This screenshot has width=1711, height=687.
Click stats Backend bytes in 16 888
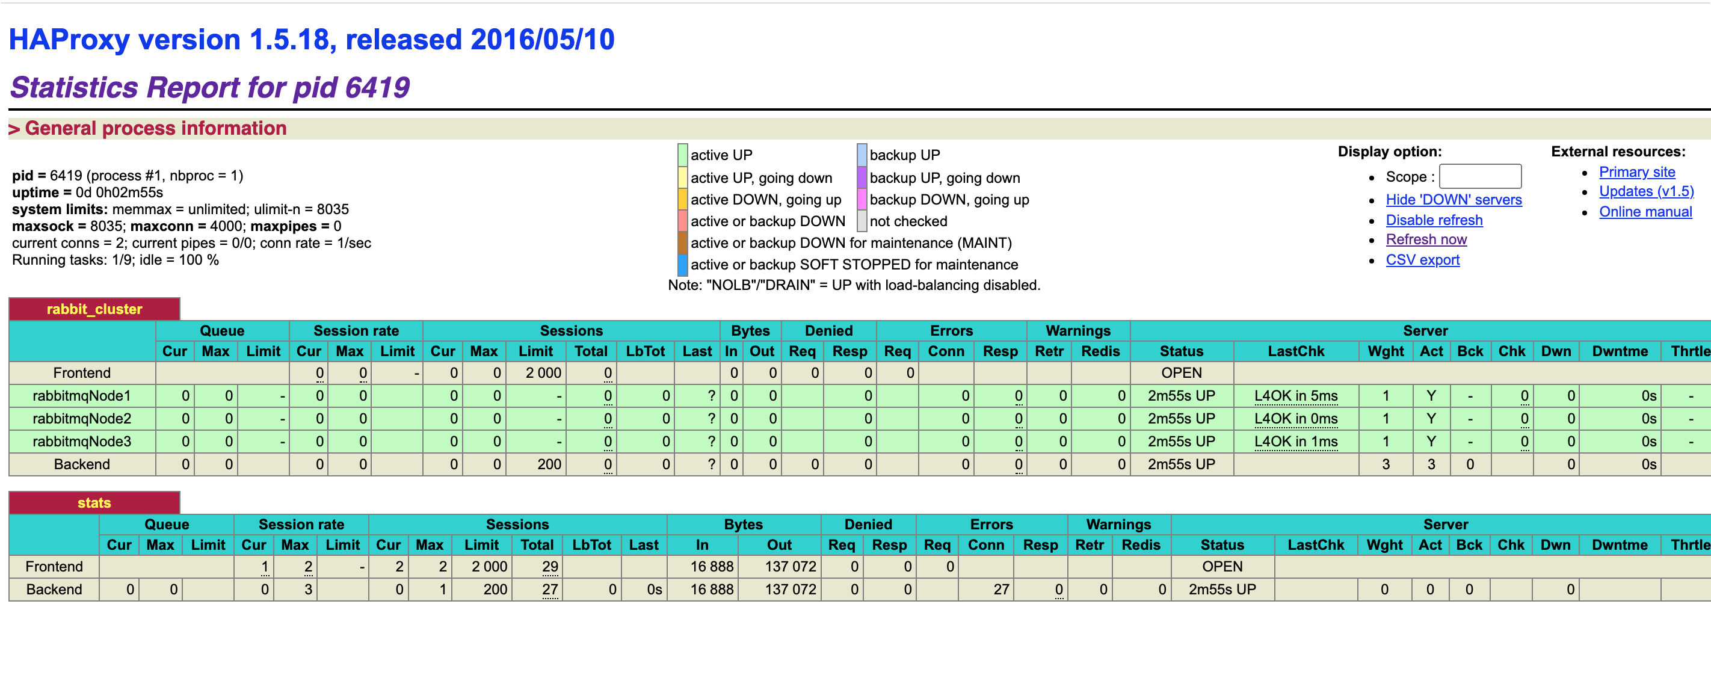click(712, 590)
